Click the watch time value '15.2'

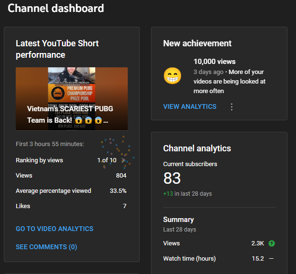point(258,259)
